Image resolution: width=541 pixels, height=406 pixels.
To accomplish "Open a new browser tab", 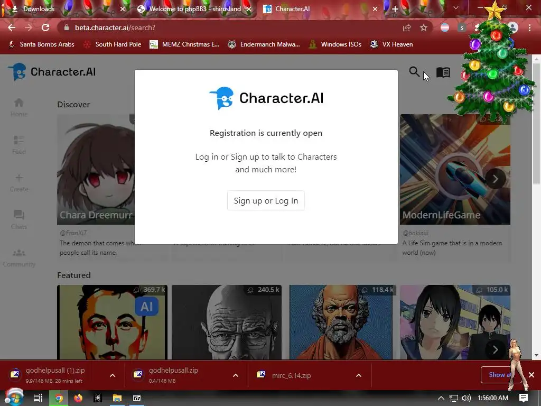I will (395, 9).
